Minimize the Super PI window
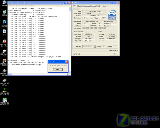The height and width of the screenshot is (128, 160). 63,3
